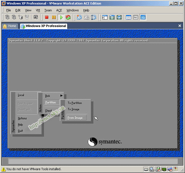
Task: Click the red-green Reset VM toolbar icon
Action: pos(68,17)
